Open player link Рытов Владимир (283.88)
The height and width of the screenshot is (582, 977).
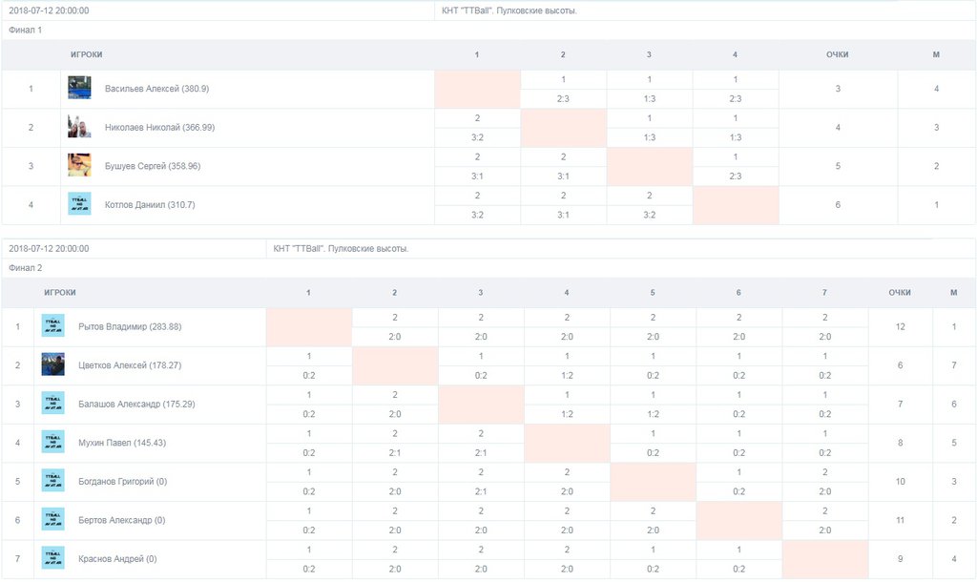[x=130, y=326]
